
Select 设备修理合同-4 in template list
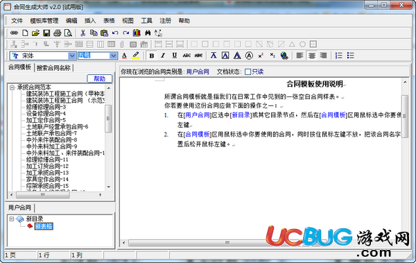pos(46,113)
